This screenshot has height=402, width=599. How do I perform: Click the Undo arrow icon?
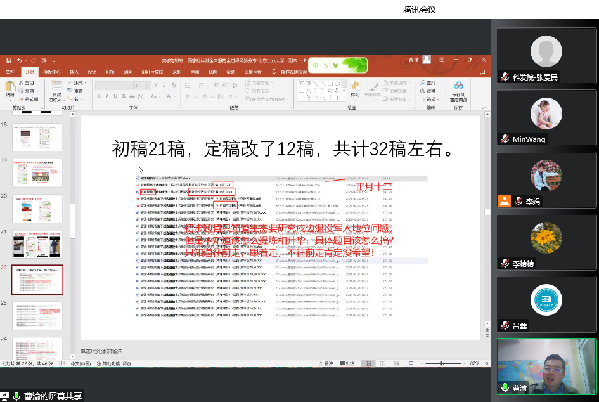click(x=20, y=60)
